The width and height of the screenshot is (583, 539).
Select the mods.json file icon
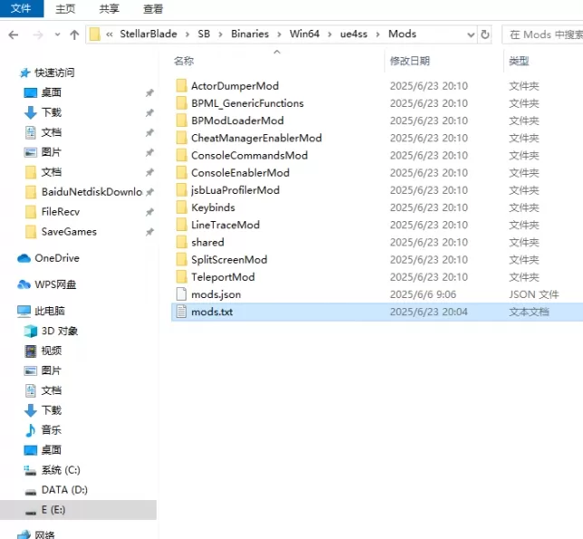point(181,294)
